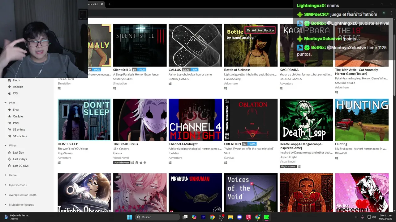Open File Explorer from the taskbar

click(230, 217)
